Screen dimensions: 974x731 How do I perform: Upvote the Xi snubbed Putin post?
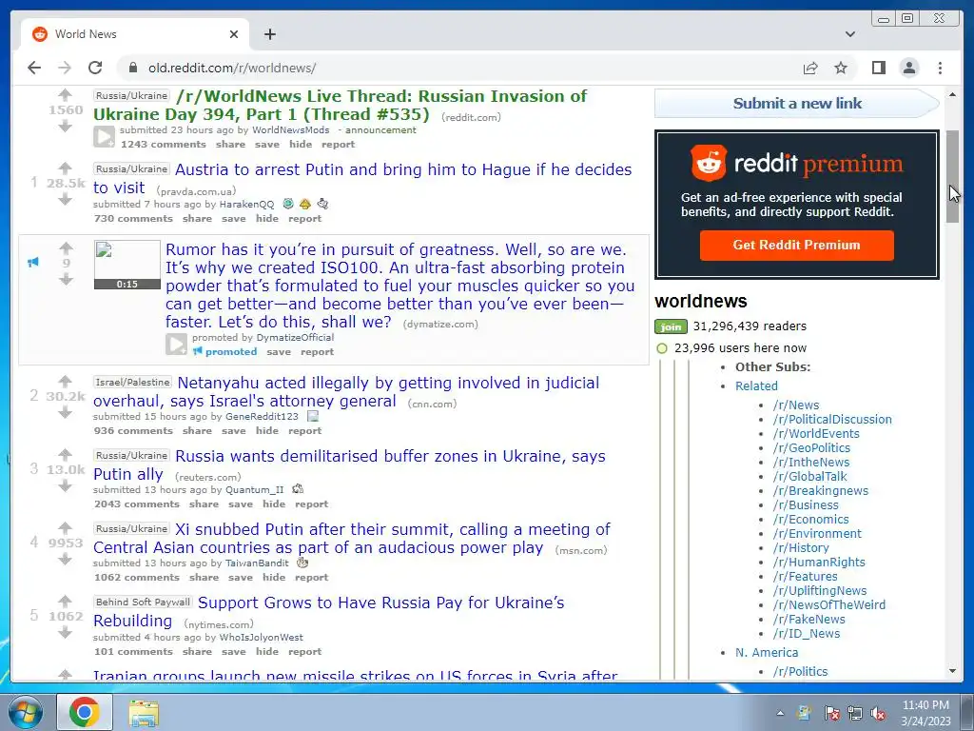[66, 527]
